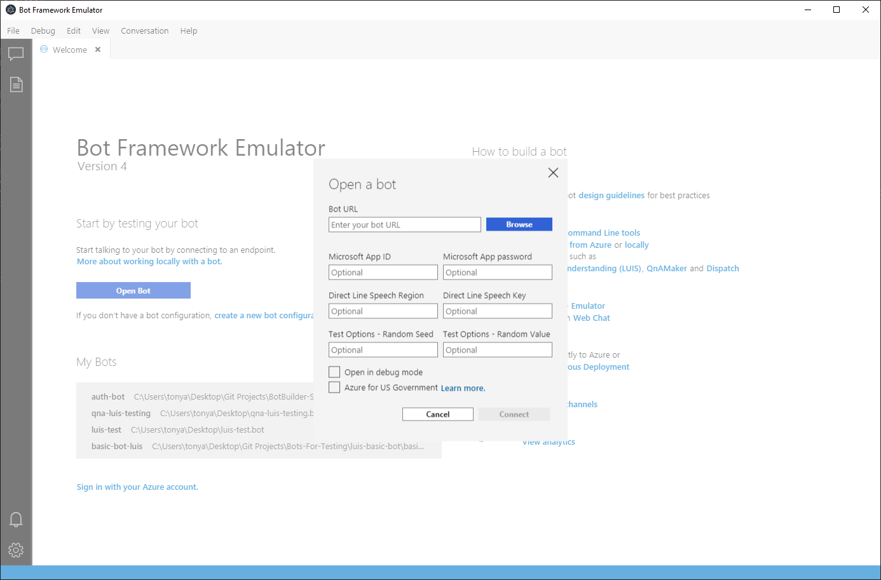Viewport: 881px width, 580px height.
Task: Open the Emulator link in the How to build a bot list
Action: point(588,306)
